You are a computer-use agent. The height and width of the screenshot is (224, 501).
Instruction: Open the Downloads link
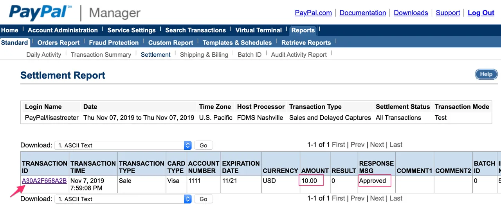point(411,13)
